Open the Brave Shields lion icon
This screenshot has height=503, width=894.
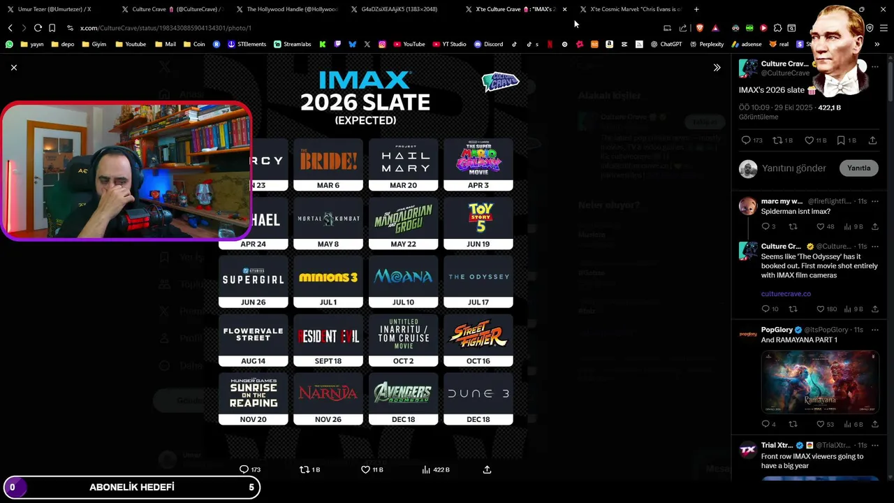pyautogui.click(x=700, y=28)
